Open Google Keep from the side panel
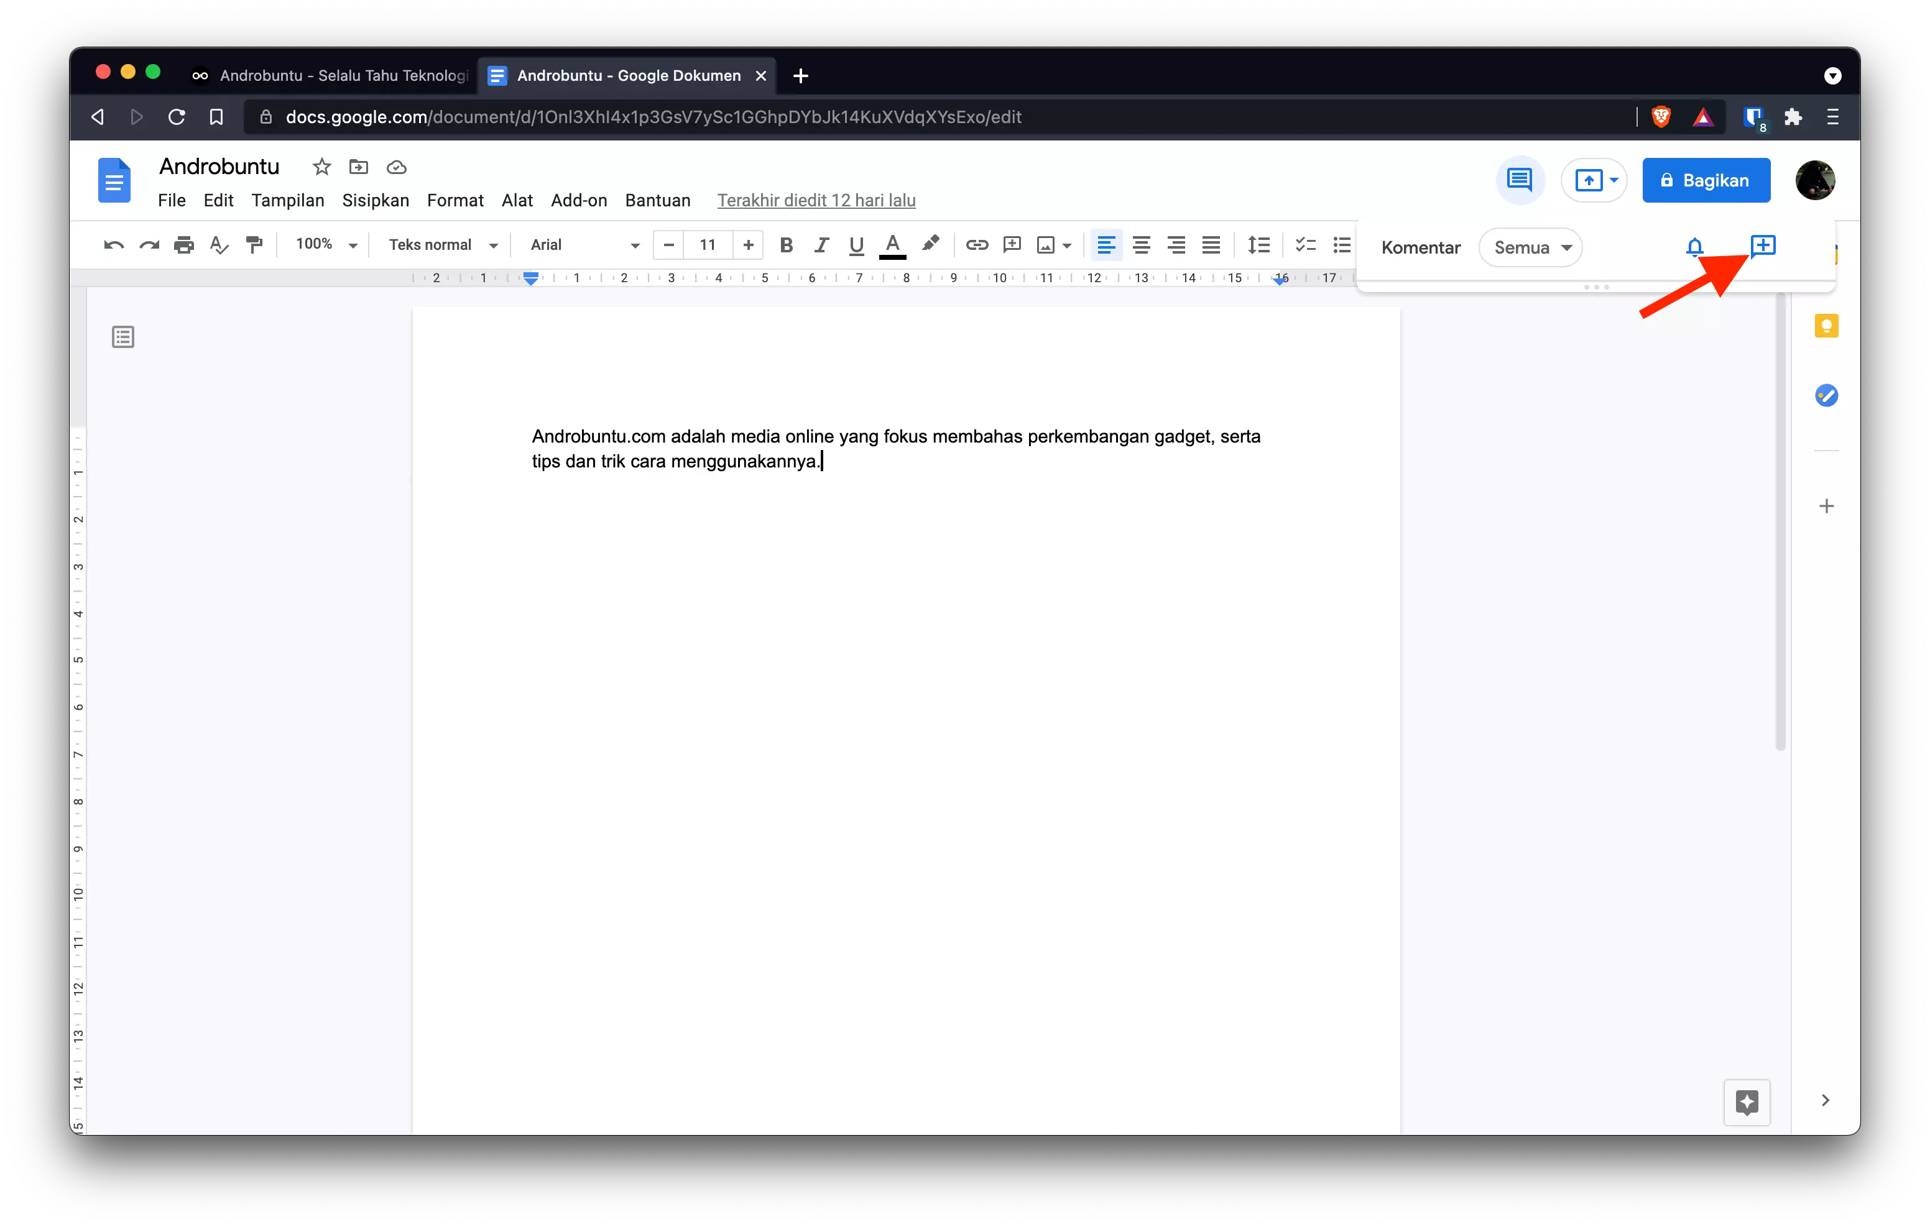 pyautogui.click(x=1827, y=325)
